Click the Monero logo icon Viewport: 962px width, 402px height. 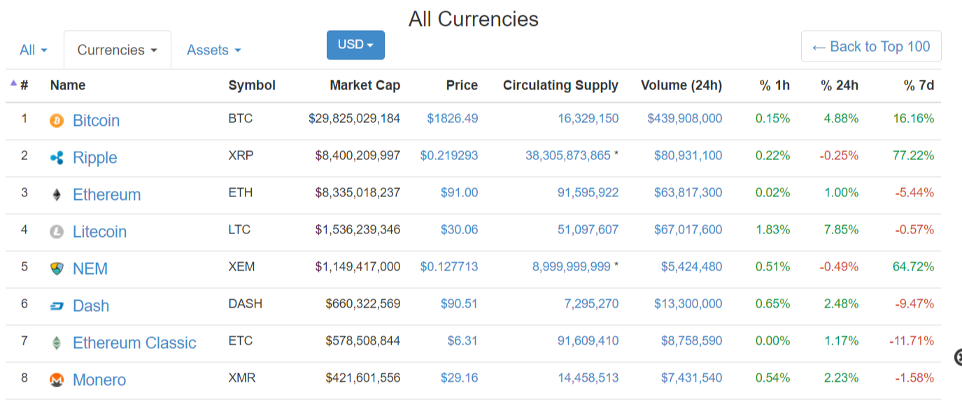pos(57,380)
